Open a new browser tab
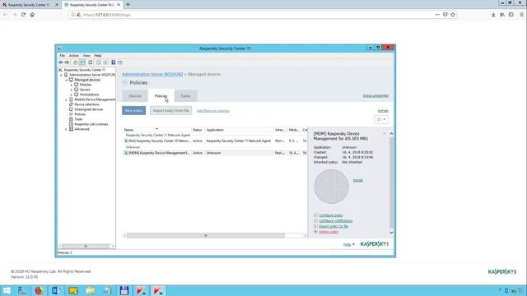 (x=128, y=5)
